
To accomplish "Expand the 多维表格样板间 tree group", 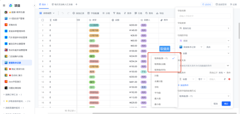I will click(4, 101).
